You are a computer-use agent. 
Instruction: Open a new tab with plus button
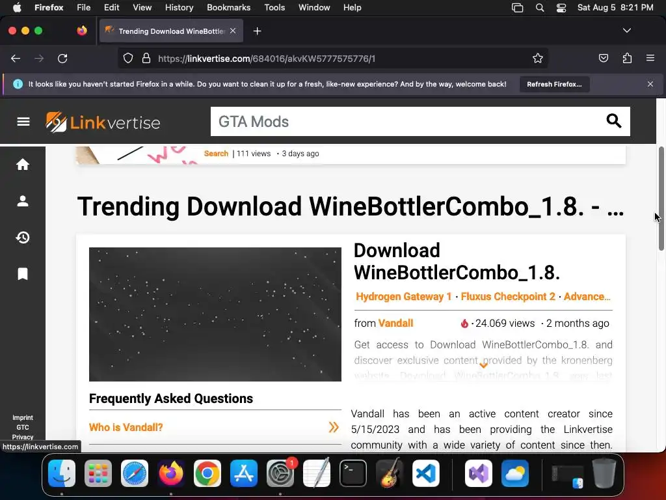coord(257,31)
